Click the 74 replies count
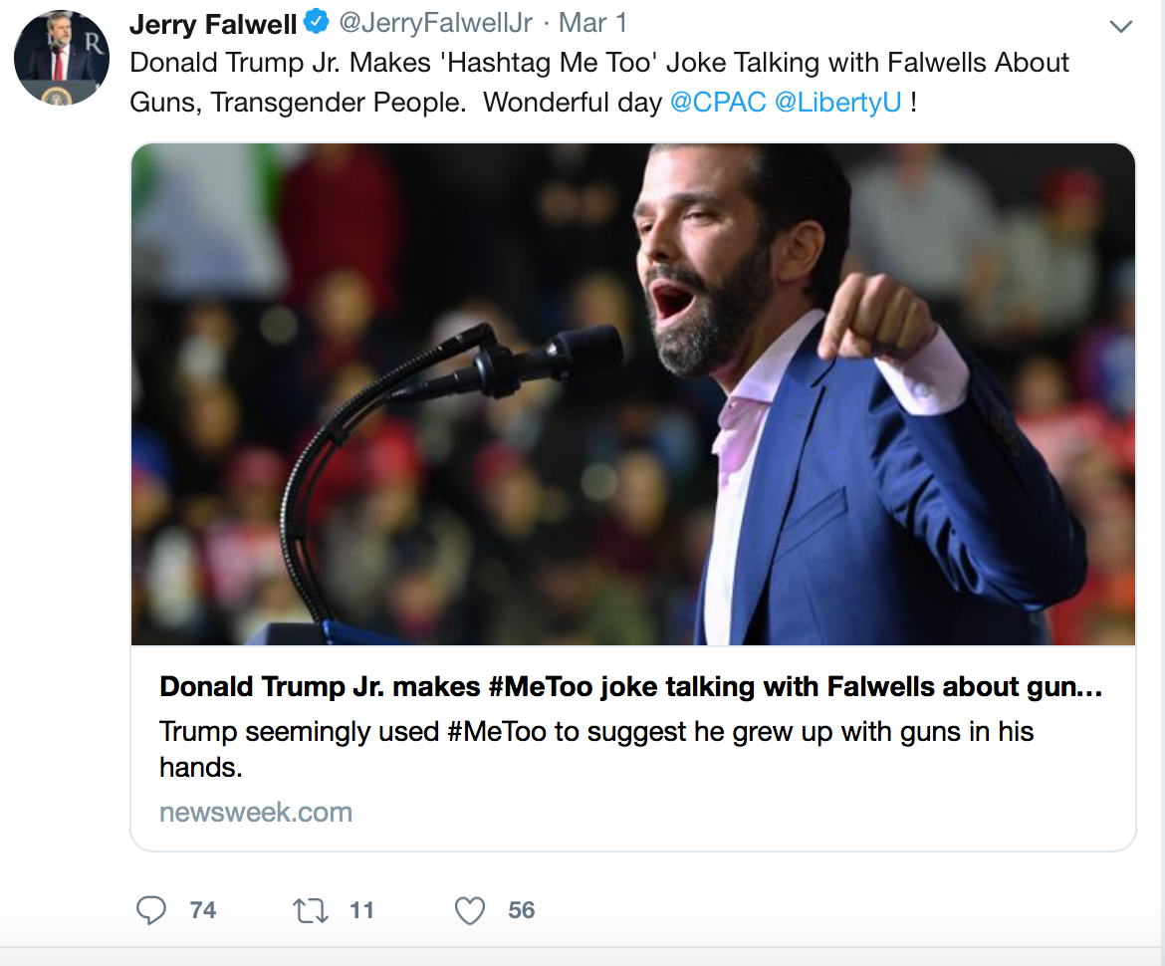Viewport: 1165px width, 966px height. pos(203,910)
